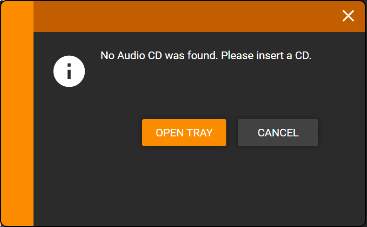Choose the orange OPEN TRAY option

point(184,133)
